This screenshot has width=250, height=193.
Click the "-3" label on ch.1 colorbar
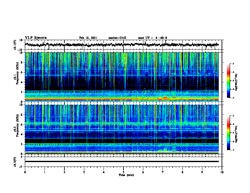point(233,63)
